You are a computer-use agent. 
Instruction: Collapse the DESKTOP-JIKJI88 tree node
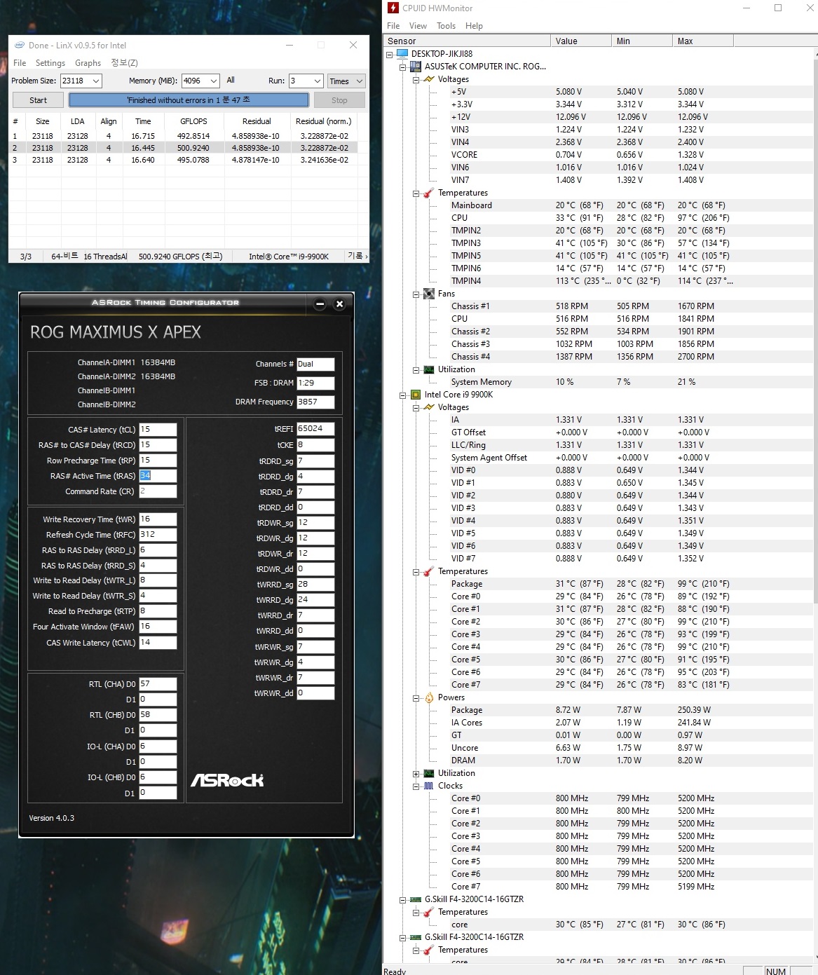[x=390, y=54]
